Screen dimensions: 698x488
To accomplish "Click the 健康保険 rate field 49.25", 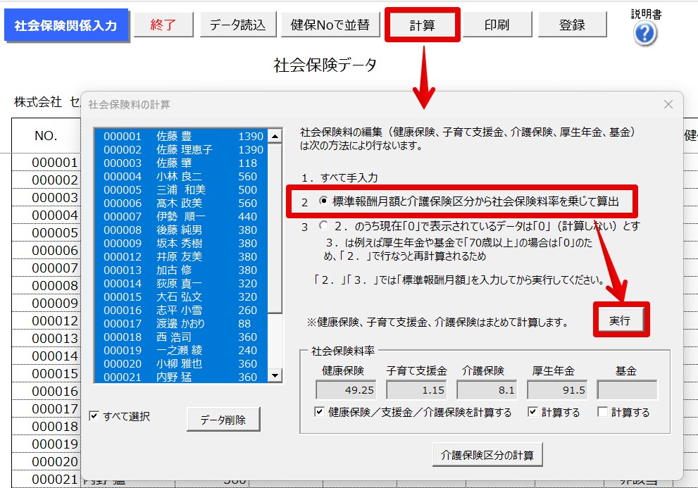I will (x=346, y=390).
